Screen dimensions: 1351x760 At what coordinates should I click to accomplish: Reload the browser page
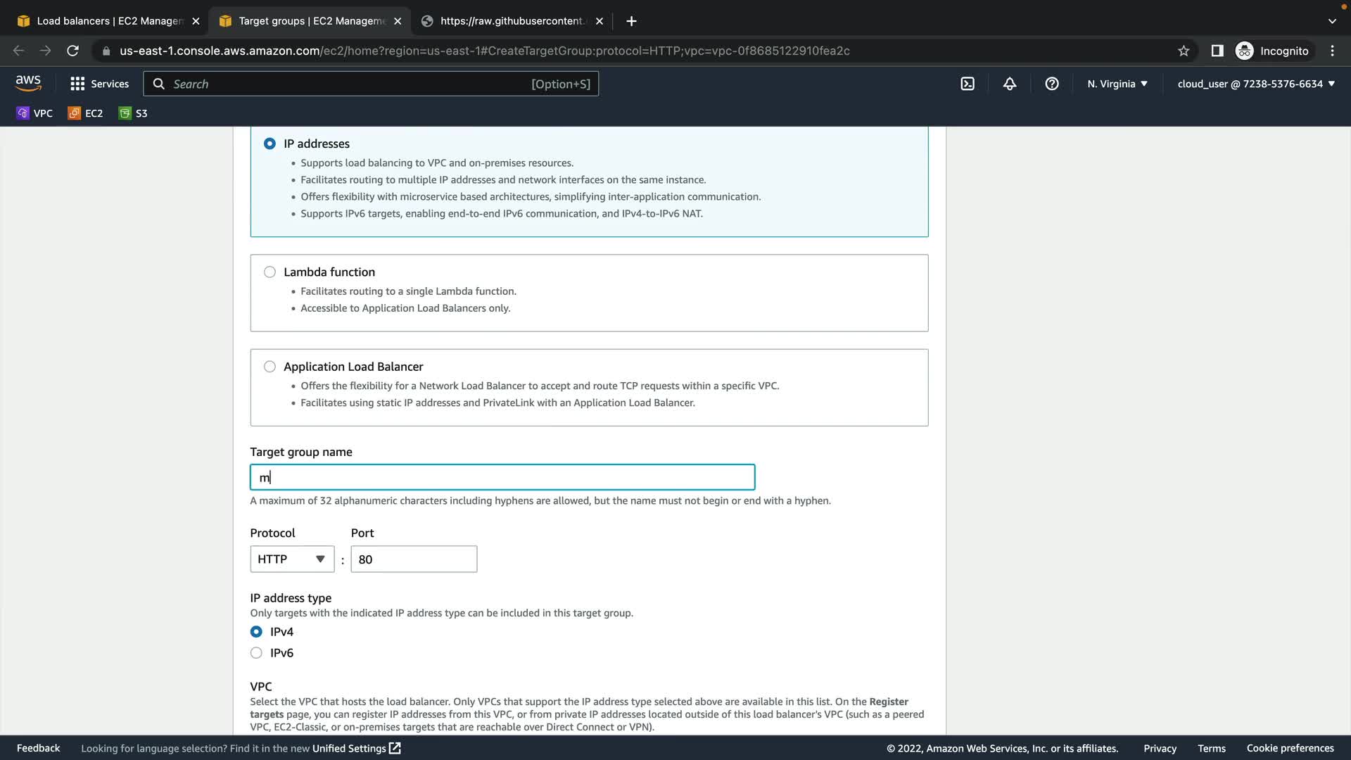click(72, 51)
